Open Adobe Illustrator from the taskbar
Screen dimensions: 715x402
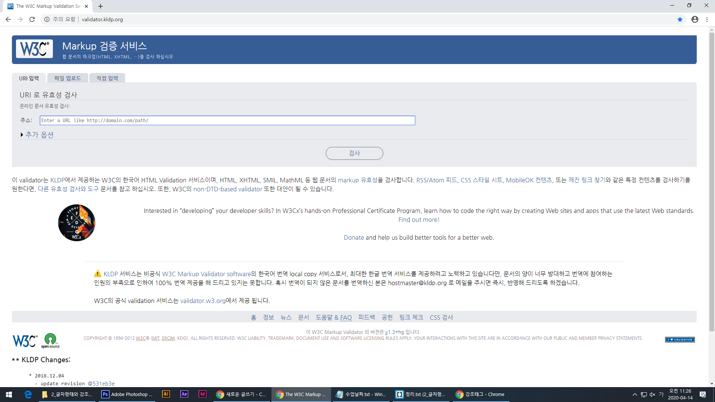166,394
